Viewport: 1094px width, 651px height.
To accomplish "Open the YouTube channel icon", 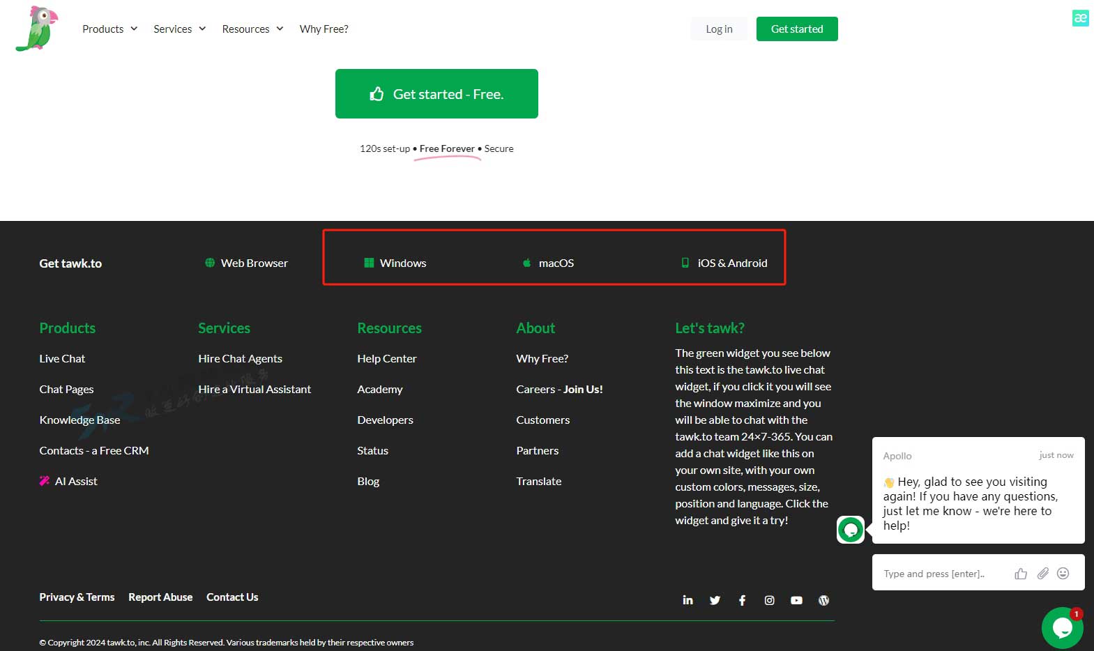I will tap(796, 600).
